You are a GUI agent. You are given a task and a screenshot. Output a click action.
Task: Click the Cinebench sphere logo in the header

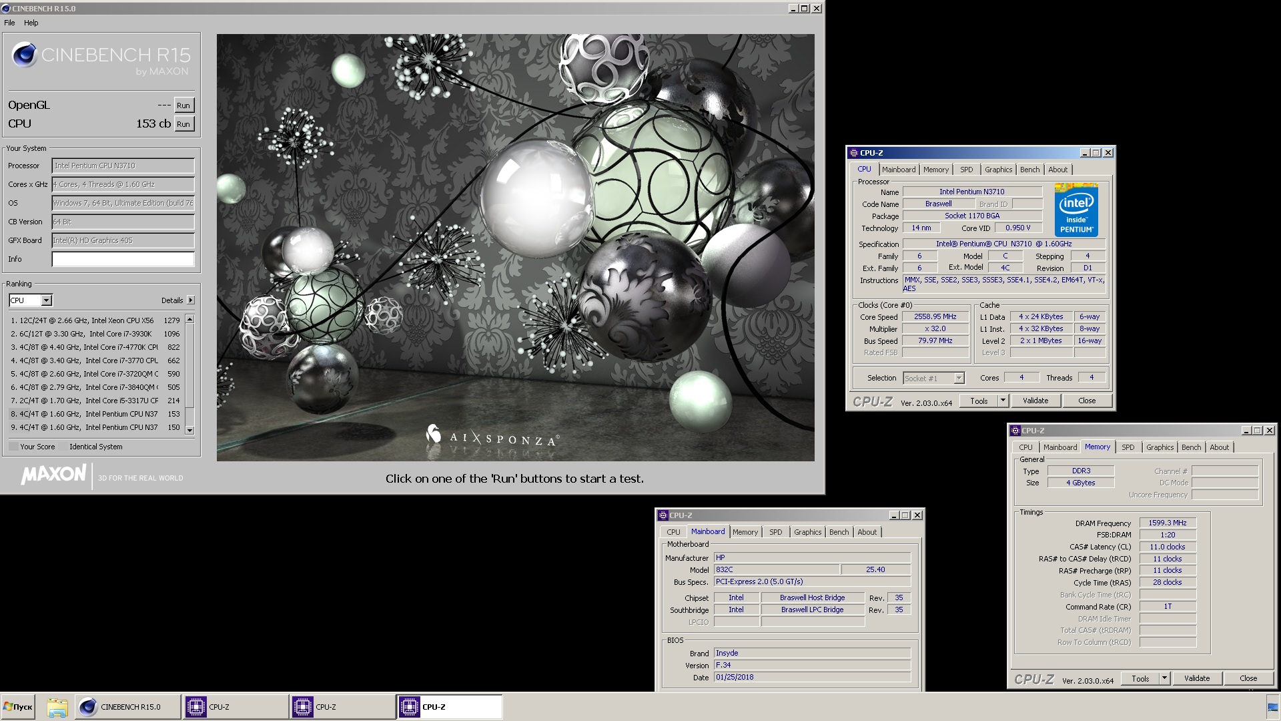click(24, 55)
